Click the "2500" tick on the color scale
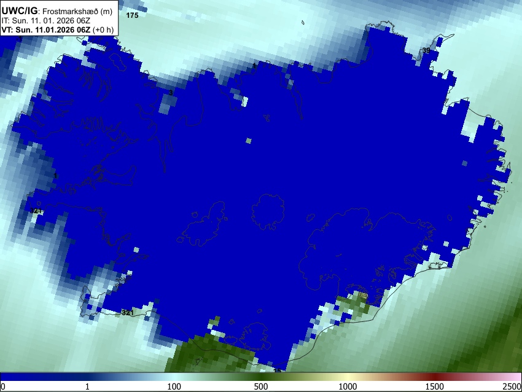 coord(513,386)
